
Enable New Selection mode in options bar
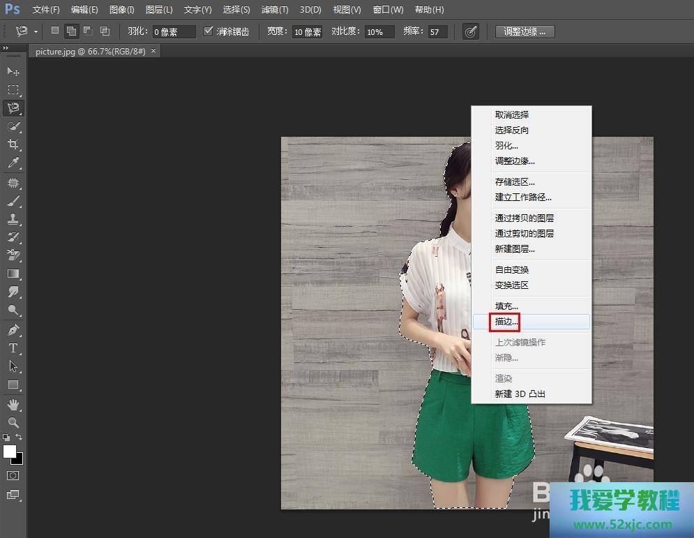click(x=55, y=31)
